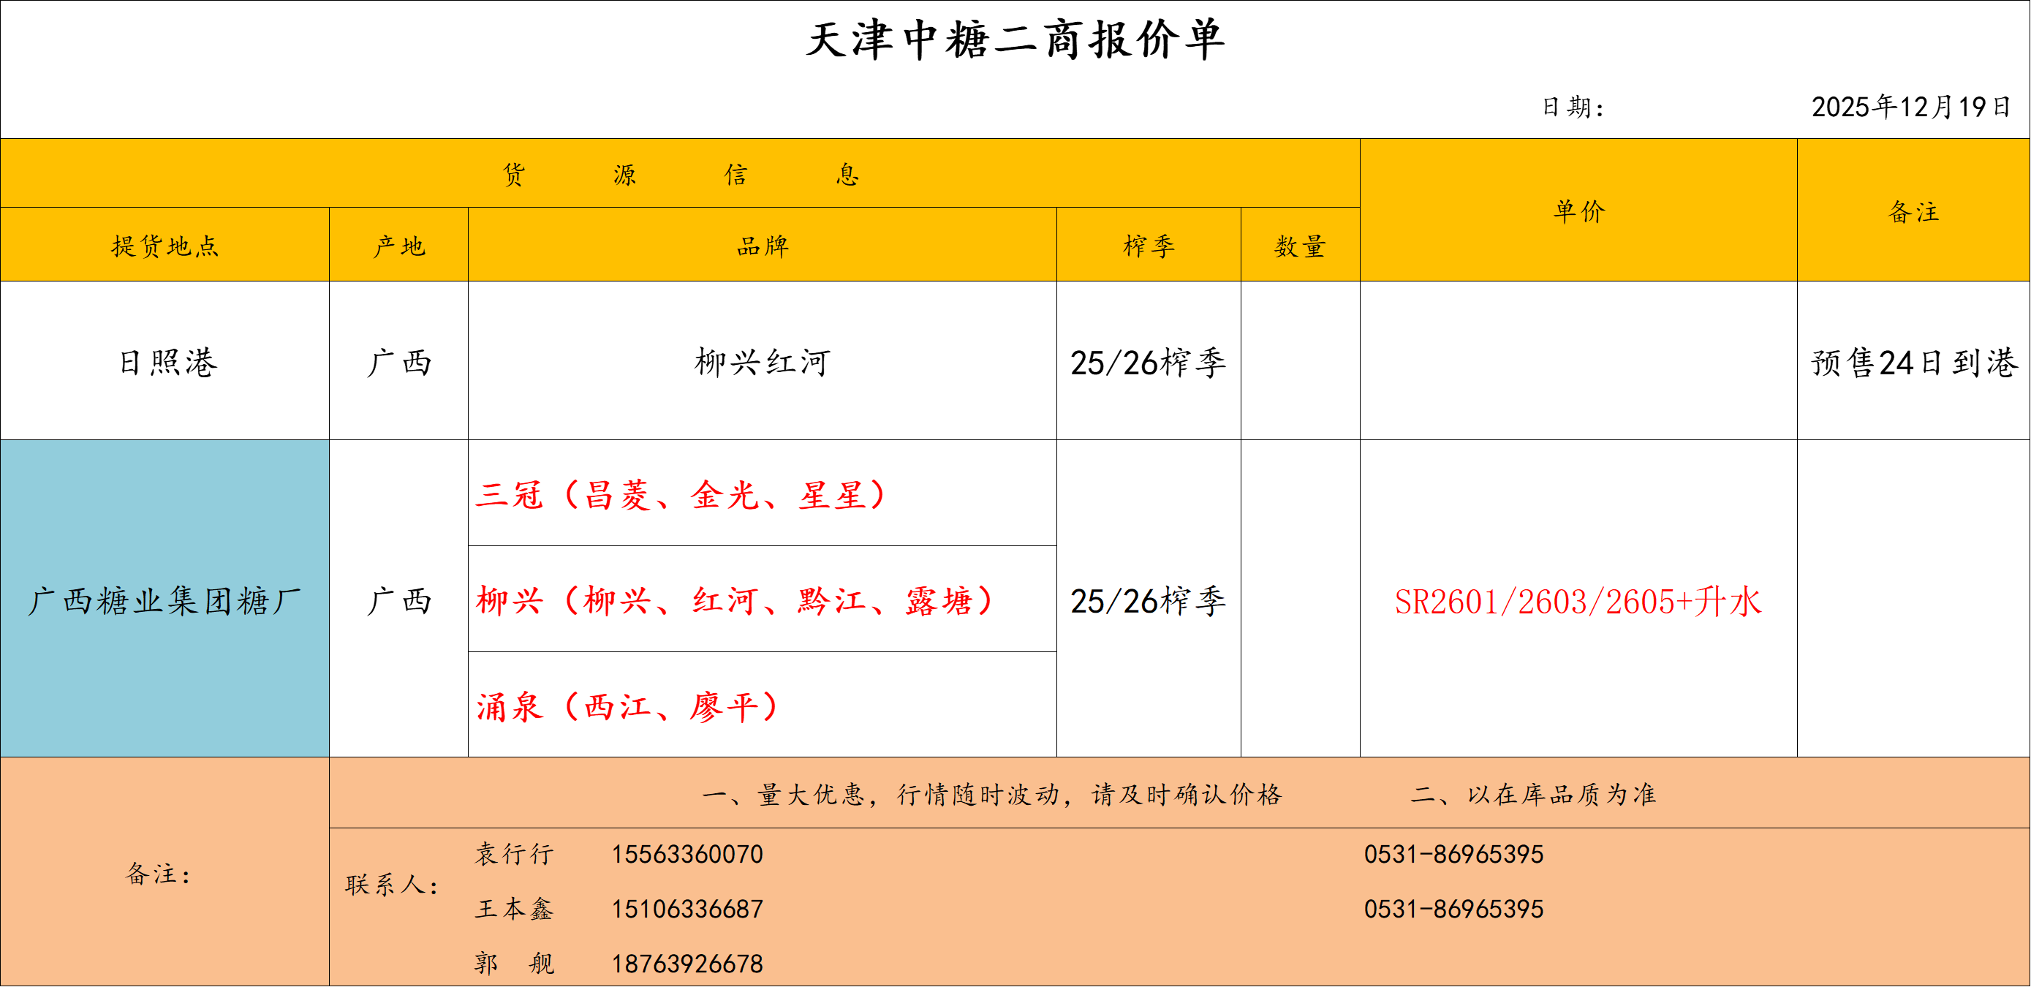Screen dimensions: 2031x987
Task: Click the 预售24日到港 remark cell
Action: [1913, 362]
